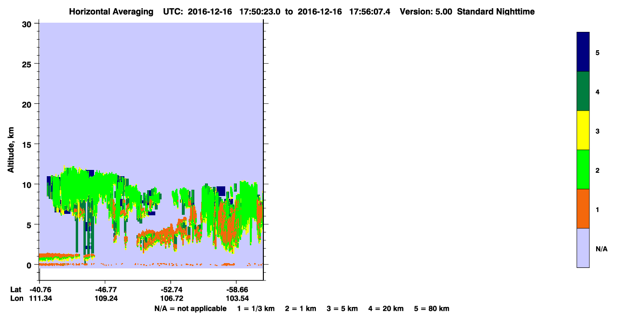
Task: Click the bright green color bar segment labeled 2
Action: (583, 169)
